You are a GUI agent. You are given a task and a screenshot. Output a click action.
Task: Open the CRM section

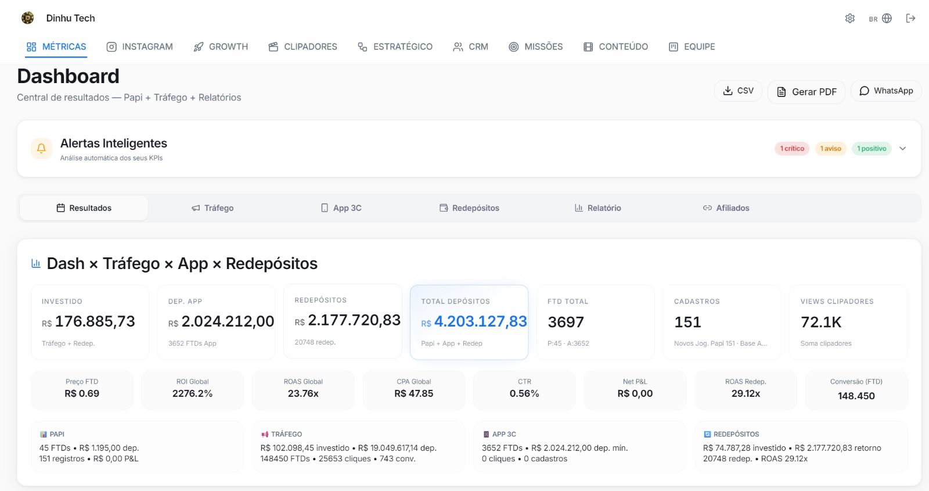click(x=470, y=47)
